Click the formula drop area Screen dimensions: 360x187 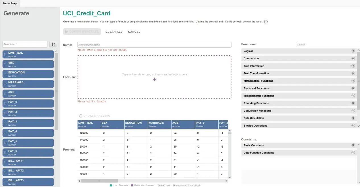tap(154, 77)
